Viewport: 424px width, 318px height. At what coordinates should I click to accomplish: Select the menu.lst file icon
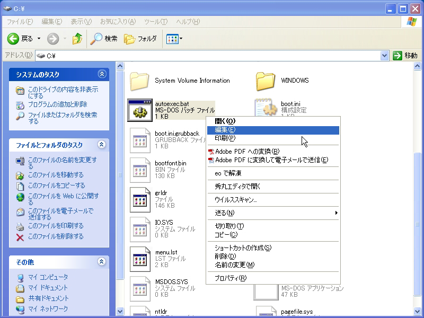pos(140,259)
